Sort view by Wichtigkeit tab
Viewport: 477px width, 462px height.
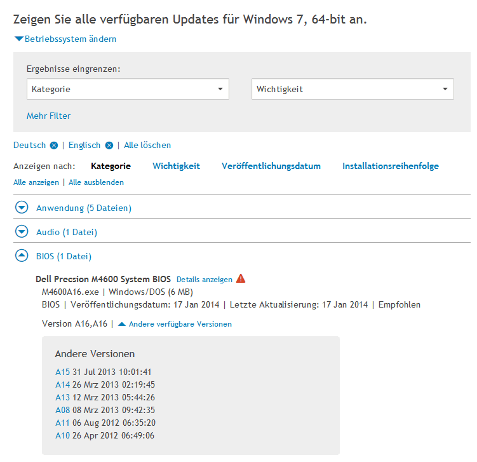(x=176, y=166)
